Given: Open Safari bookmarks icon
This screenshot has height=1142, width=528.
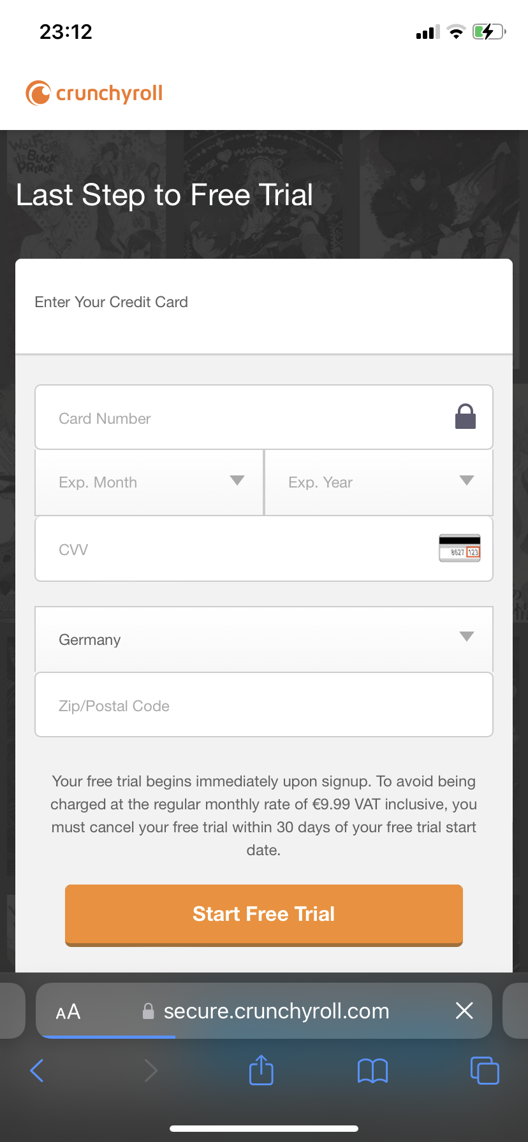Looking at the screenshot, I should click(373, 1071).
